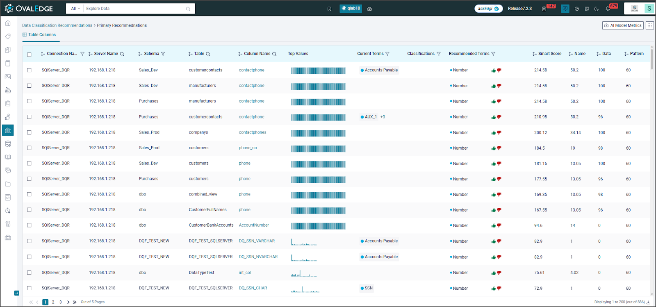The image size is (656, 307).
Task: Click the AI Model Metrics button
Action: 623,25
